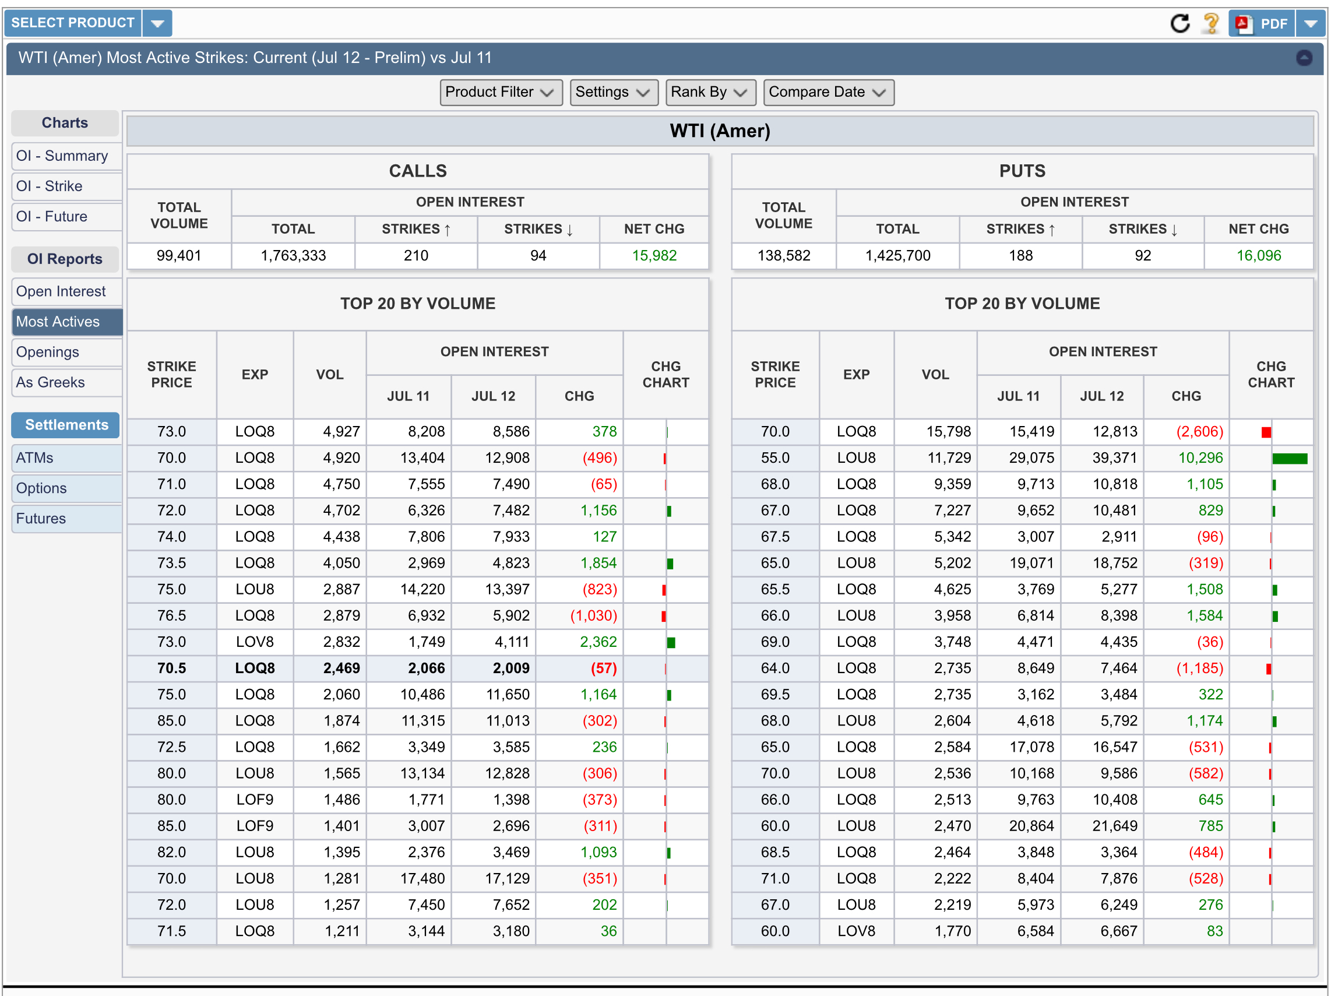Open the As Greeks report
The image size is (1331, 996).
51,382
